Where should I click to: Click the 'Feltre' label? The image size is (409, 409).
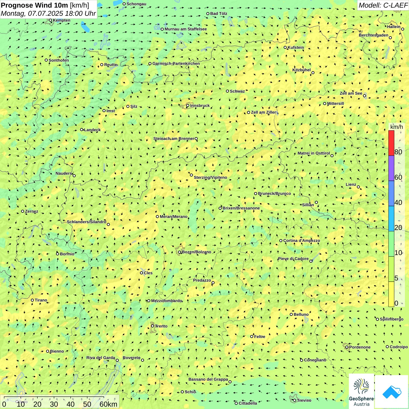[x=260, y=337]
